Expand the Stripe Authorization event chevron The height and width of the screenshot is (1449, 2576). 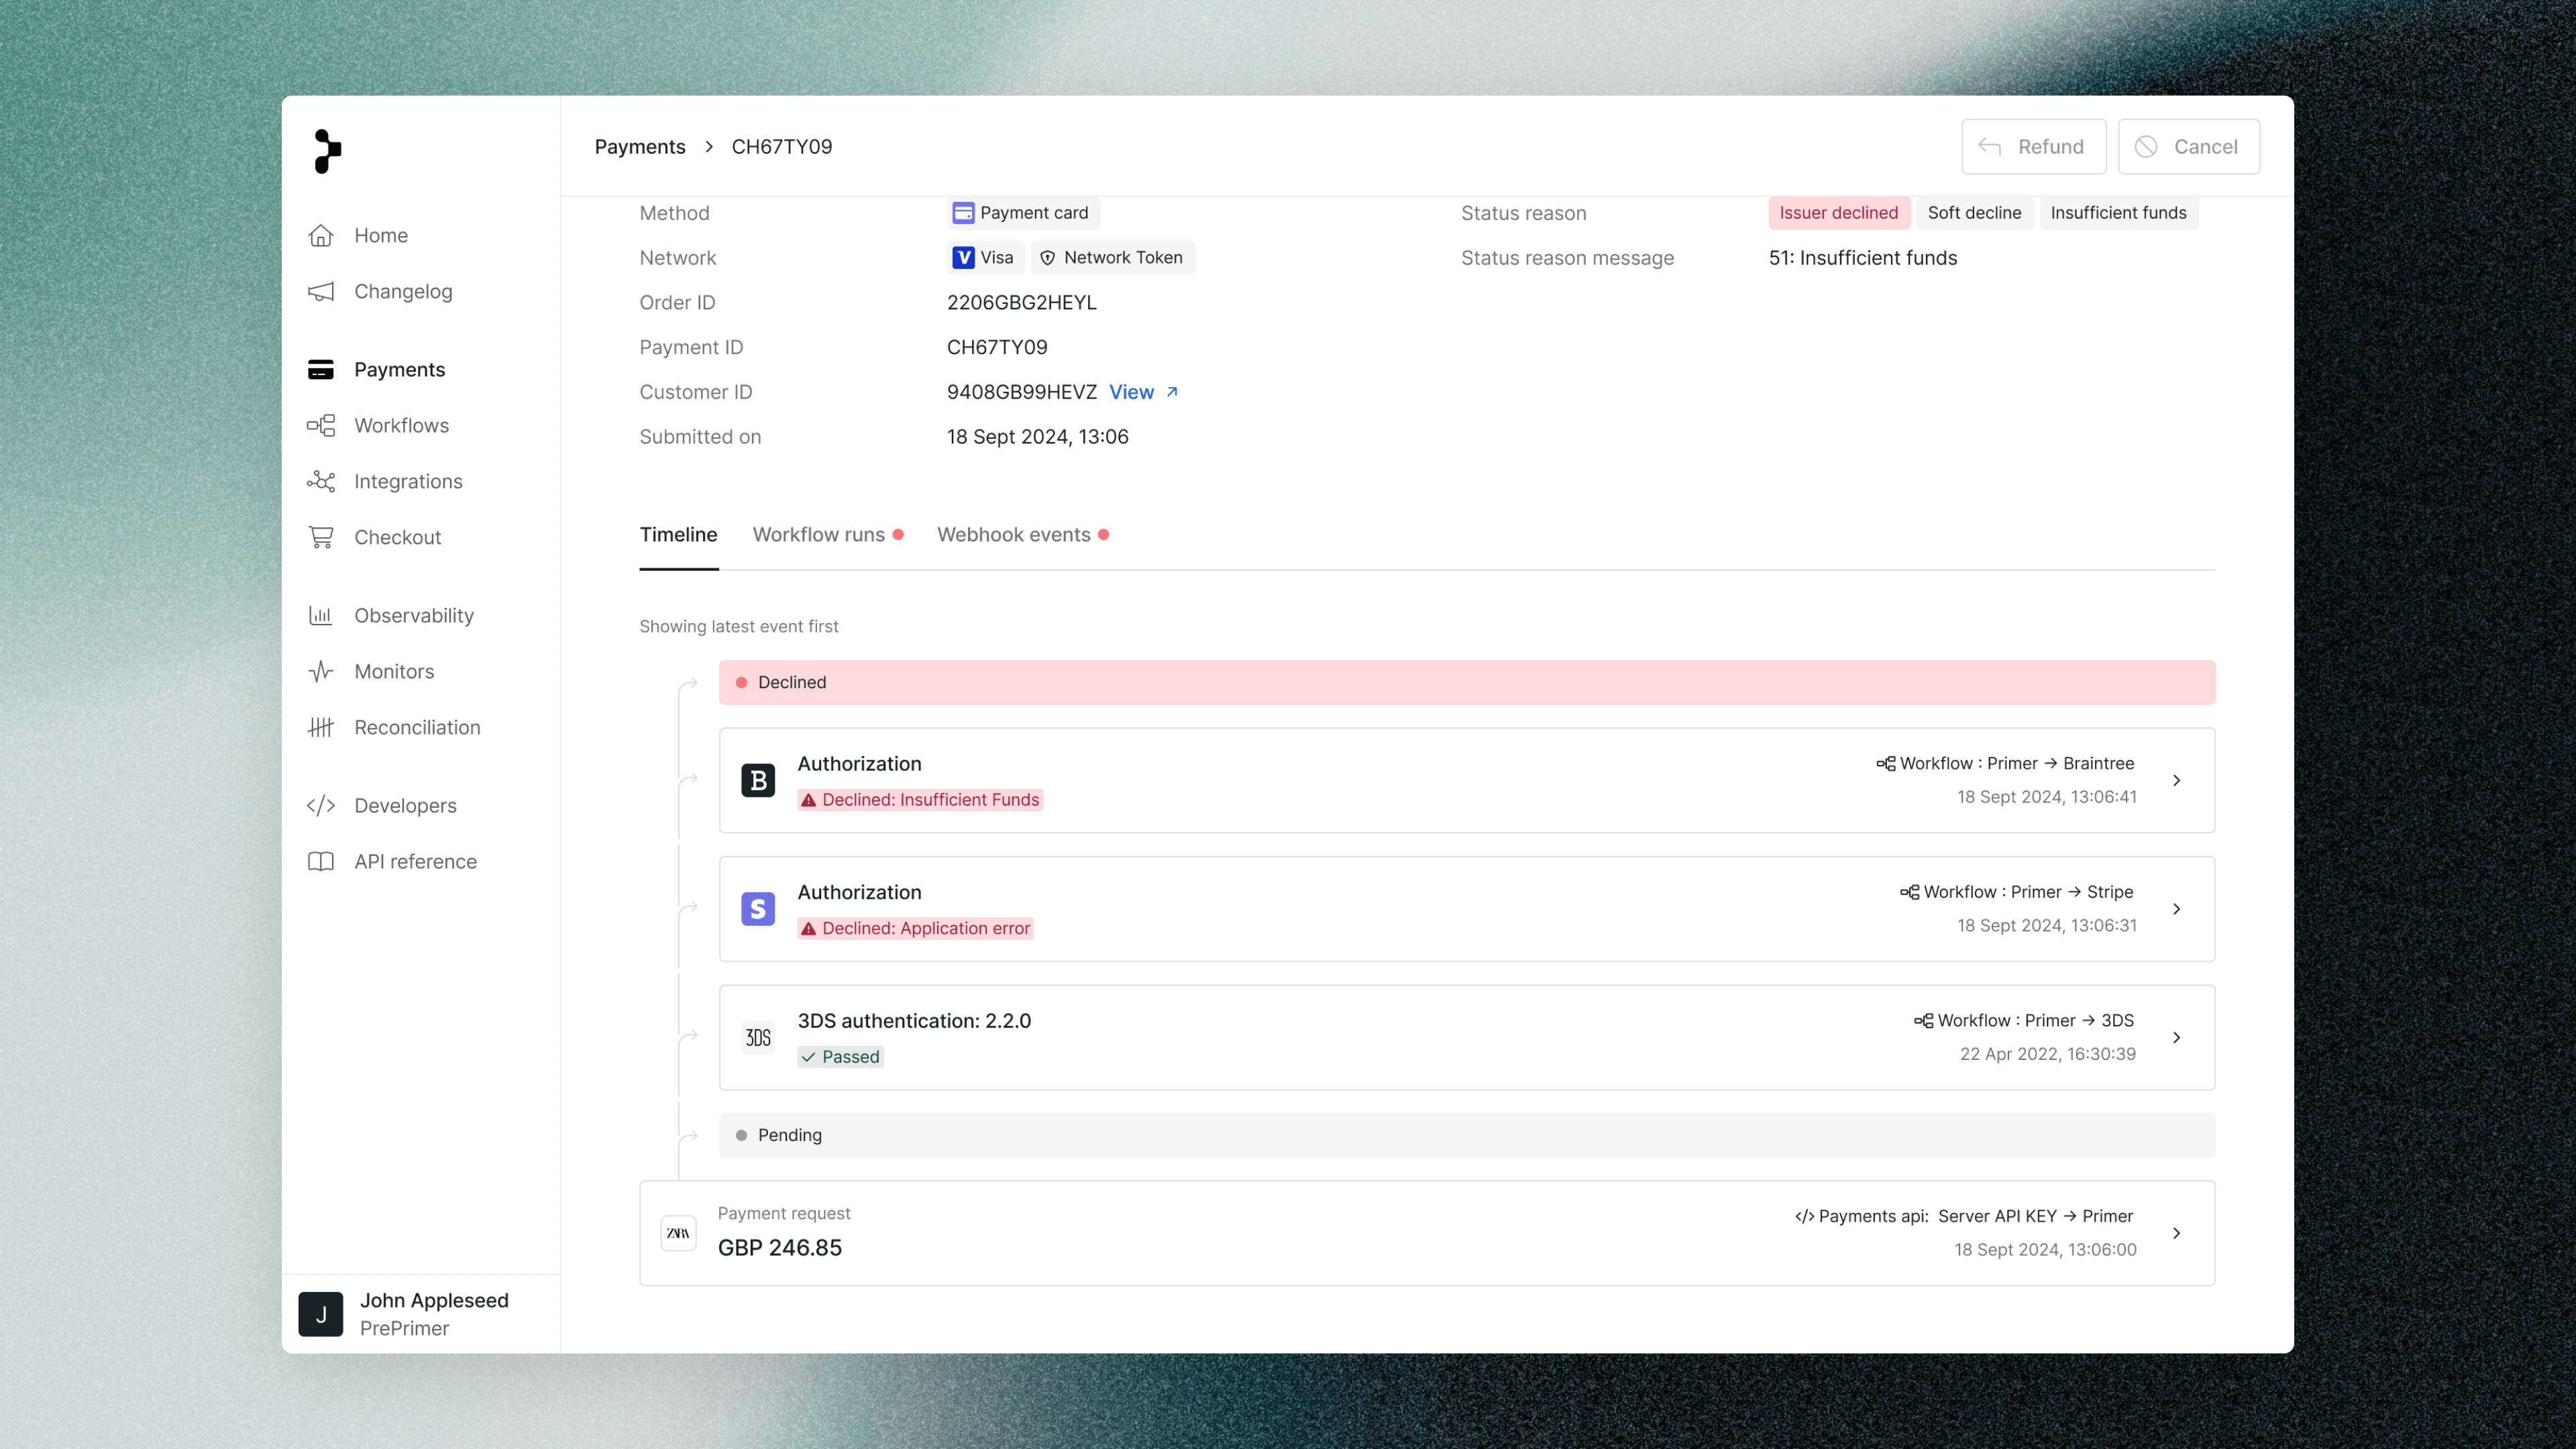[x=2176, y=909]
